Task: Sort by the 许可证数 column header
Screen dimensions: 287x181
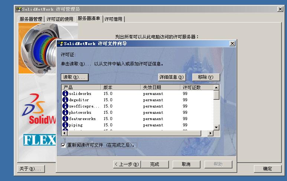Action: click(x=197, y=88)
